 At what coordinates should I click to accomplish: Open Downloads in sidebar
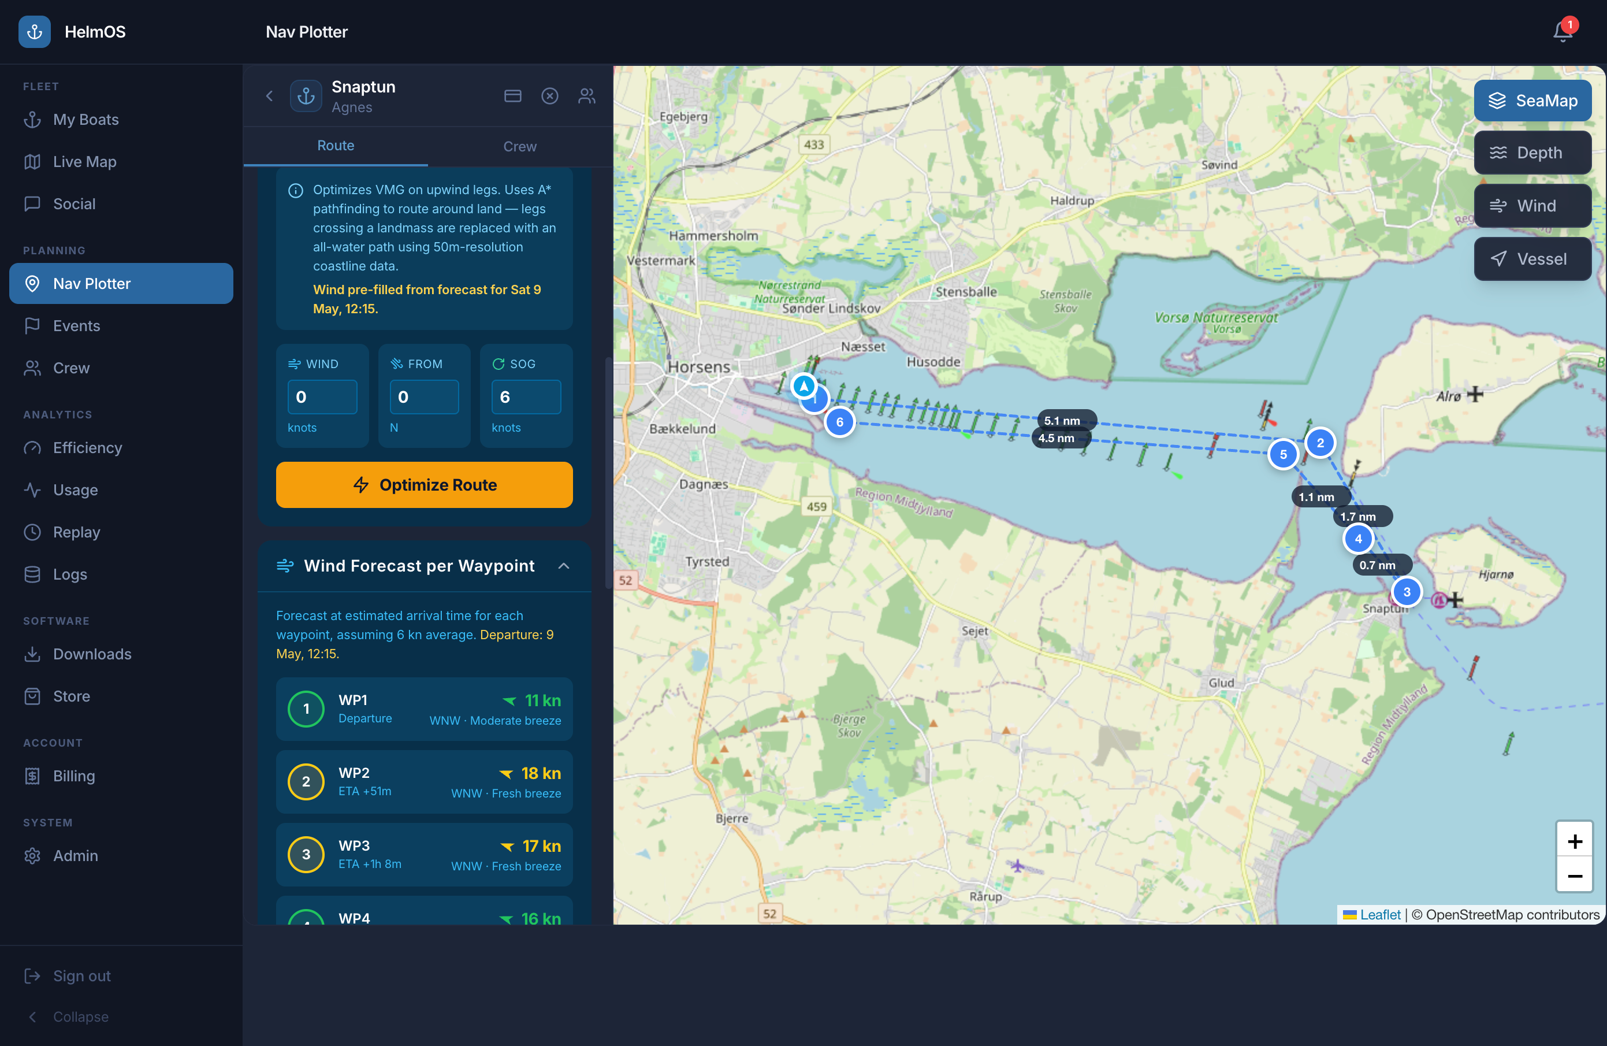tap(121, 655)
